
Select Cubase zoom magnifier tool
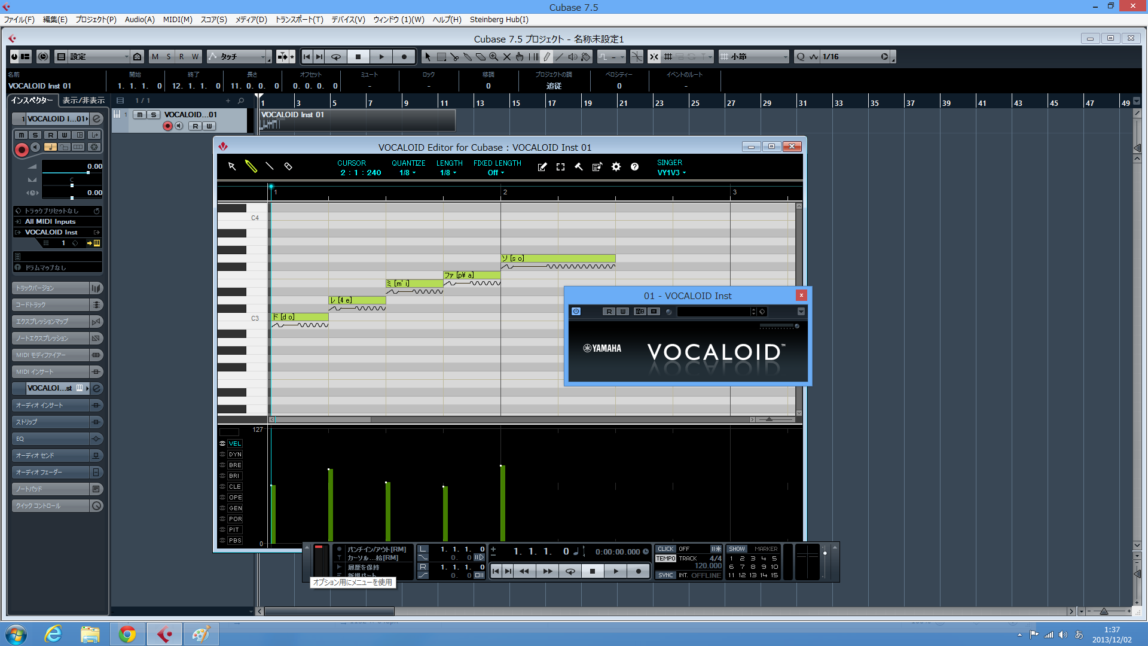click(x=494, y=57)
